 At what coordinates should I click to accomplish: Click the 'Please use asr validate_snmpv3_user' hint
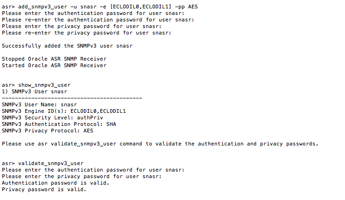point(160,144)
